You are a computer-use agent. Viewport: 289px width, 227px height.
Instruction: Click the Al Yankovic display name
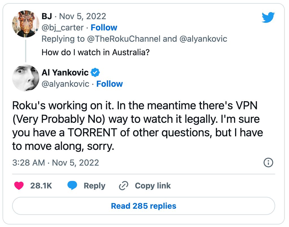(x=65, y=73)
